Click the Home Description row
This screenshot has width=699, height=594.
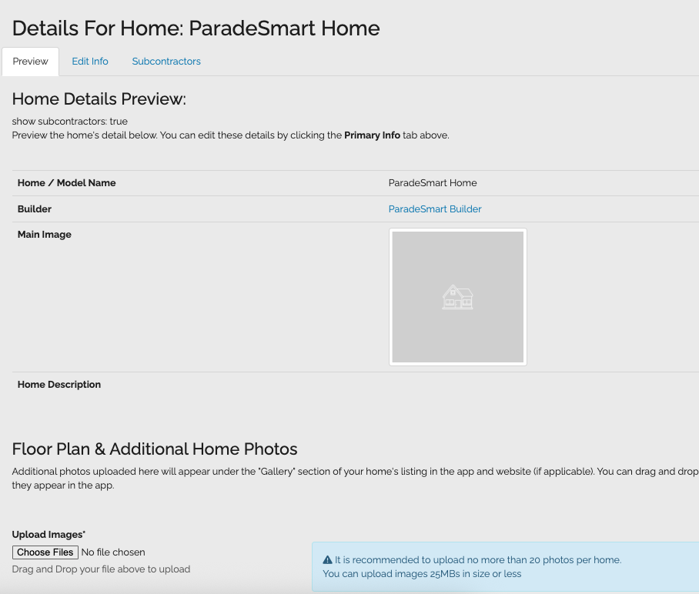tap(59, 384)
